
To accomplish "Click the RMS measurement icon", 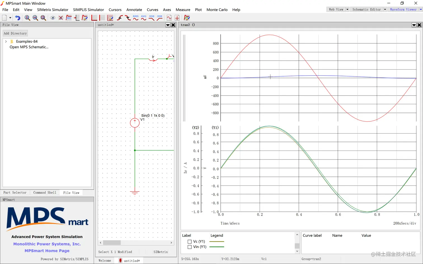I will (x=136, y=18).
